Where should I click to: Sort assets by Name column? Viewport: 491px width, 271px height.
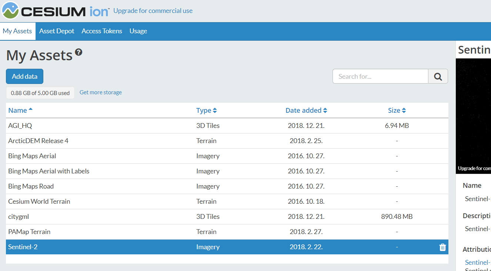20,110
